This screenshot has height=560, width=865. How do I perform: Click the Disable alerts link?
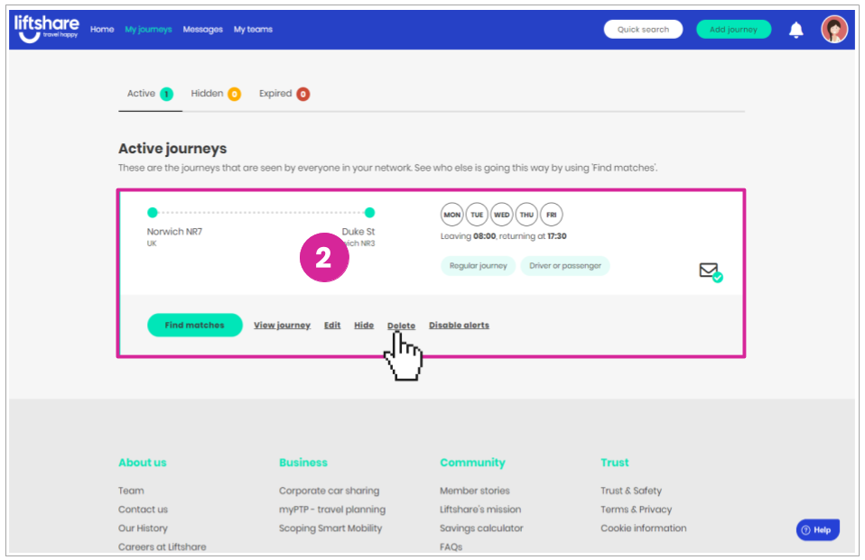(x=459, y=326)
